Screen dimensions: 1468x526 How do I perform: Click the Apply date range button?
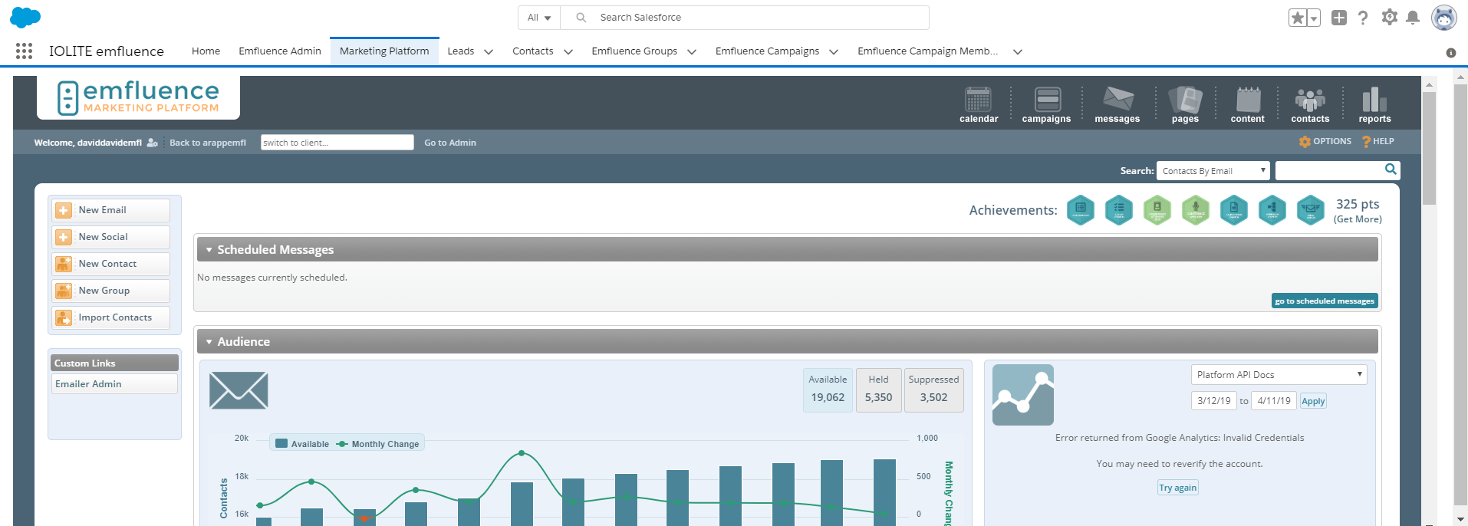coord(1313,401)
